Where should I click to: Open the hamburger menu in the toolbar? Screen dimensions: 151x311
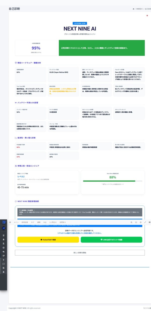coord(10,222)
